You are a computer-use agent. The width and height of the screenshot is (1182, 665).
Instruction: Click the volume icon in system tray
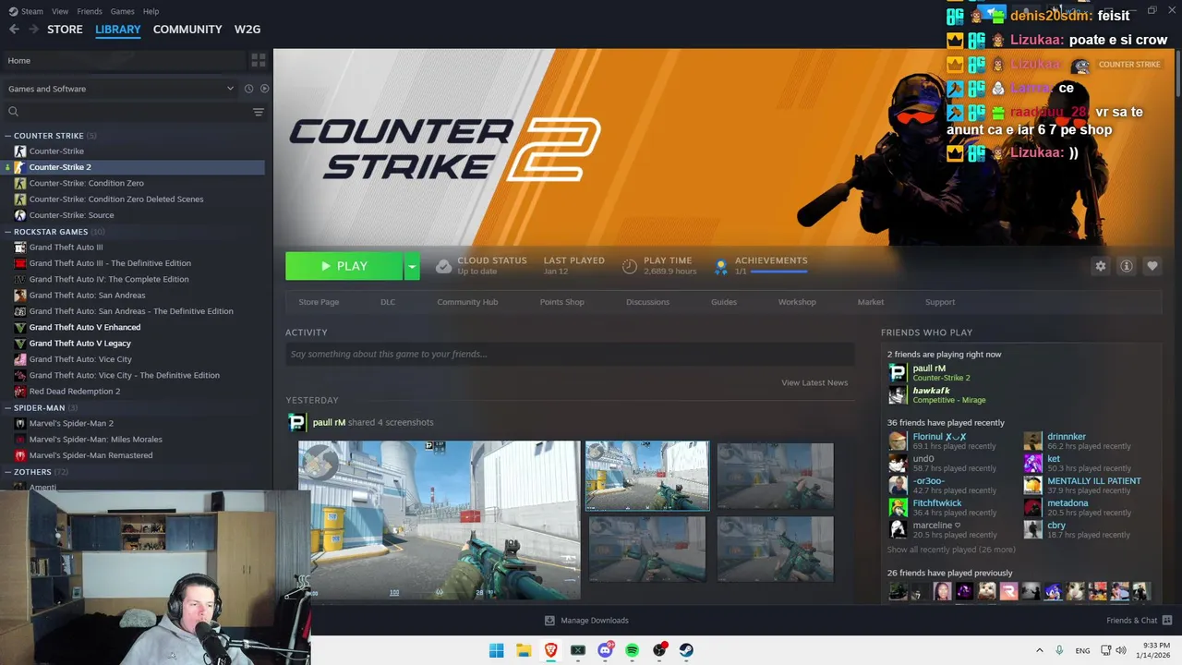1120,650
